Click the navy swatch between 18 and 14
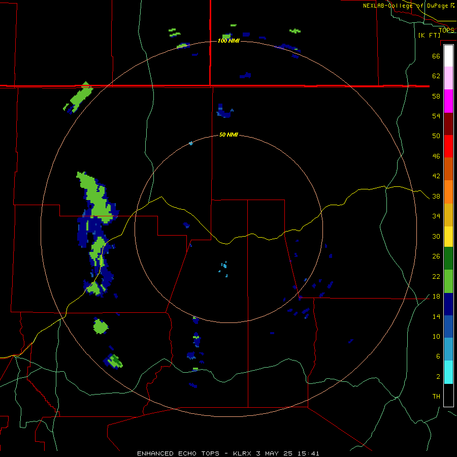Image resolution: width=457 pixels, height=457 pixels. click(448, 304)
